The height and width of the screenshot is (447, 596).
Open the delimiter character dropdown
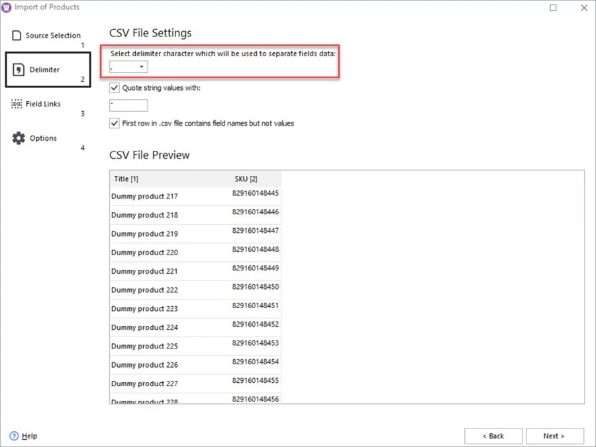[127, 67]
